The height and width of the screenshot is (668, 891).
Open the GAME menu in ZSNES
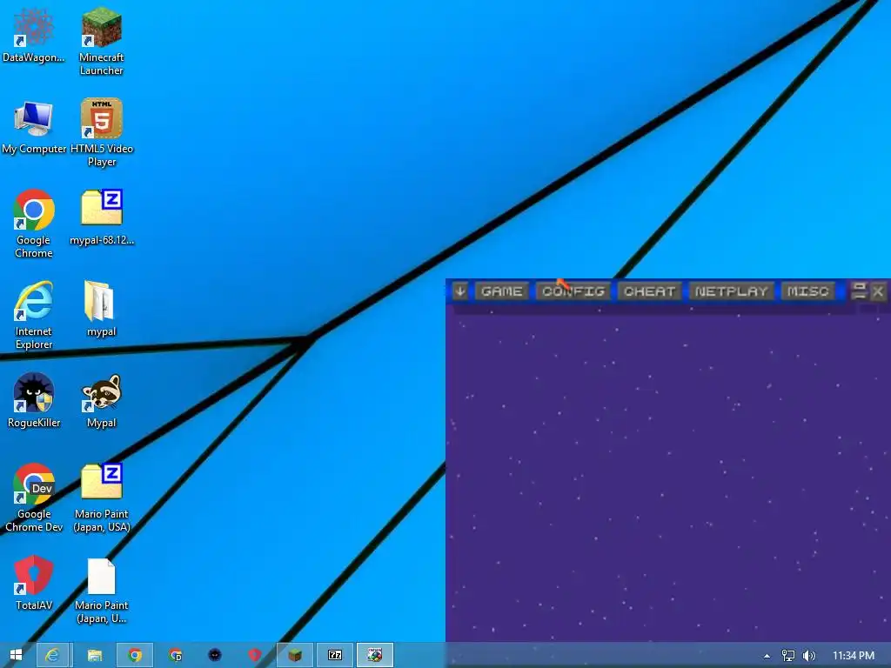[x=502, y=291]
